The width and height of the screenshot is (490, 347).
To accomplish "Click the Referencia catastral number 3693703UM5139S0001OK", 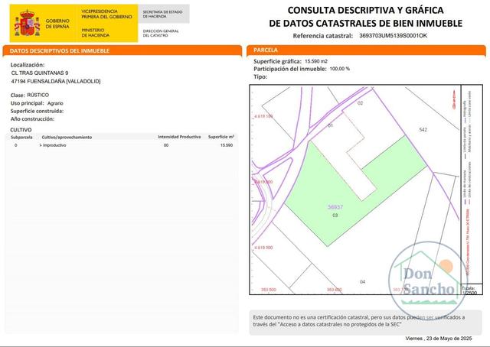I will (x=393, y=36).
